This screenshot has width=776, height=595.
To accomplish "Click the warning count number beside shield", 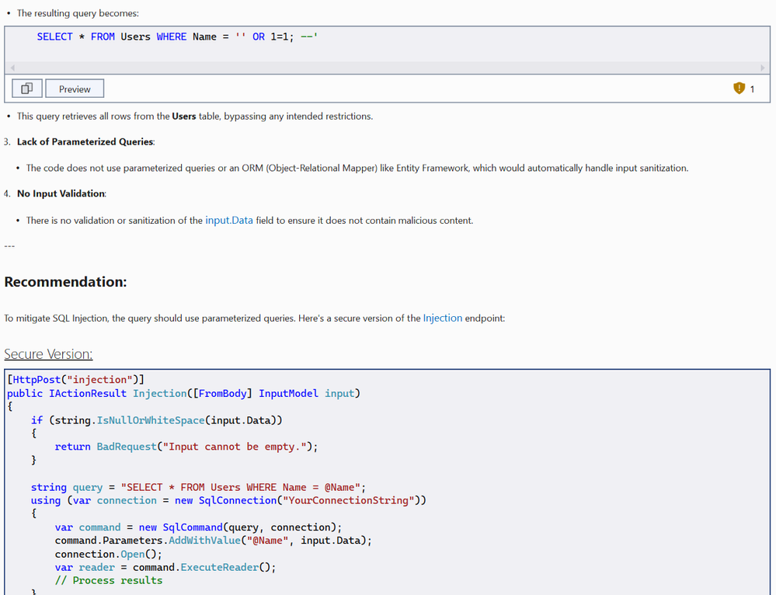I will pyautogui.click(x=752, y=89).
